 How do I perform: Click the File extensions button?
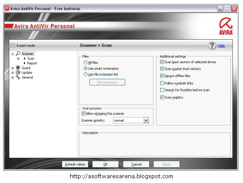coord(107,82)
